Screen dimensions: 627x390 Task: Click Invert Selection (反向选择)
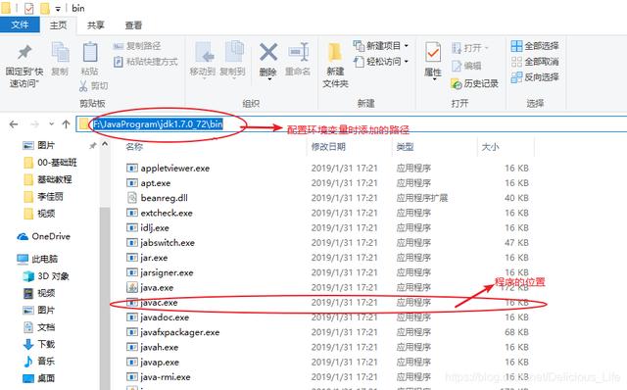535,76
